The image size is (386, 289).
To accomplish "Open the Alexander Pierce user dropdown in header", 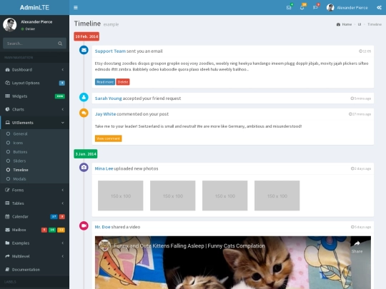I will [x=347, y=8].
